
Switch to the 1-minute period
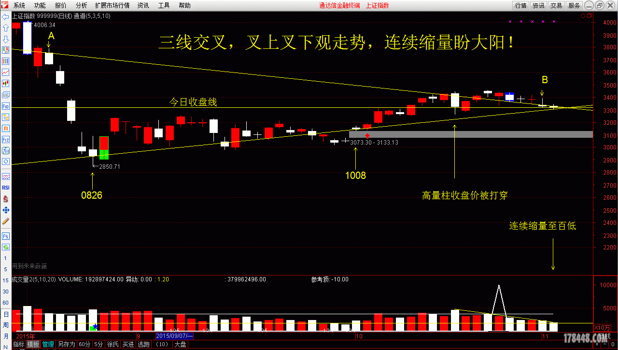coord(5,260)
